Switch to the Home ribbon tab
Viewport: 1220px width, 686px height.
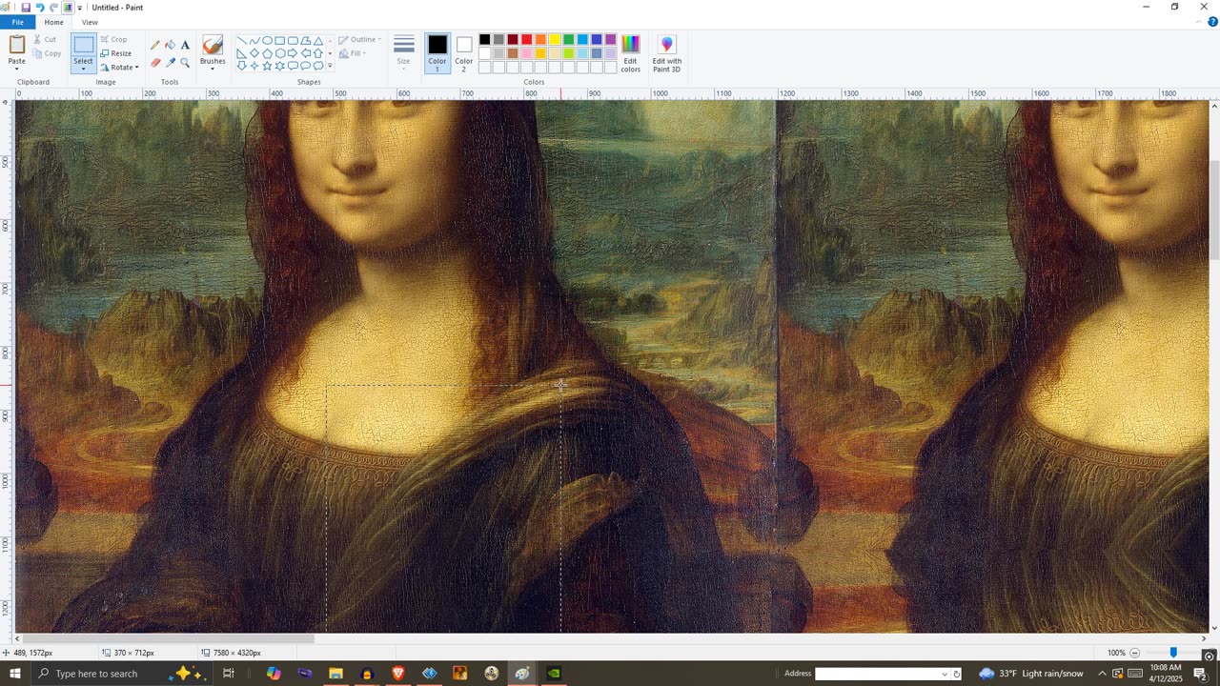click(54, 22)
